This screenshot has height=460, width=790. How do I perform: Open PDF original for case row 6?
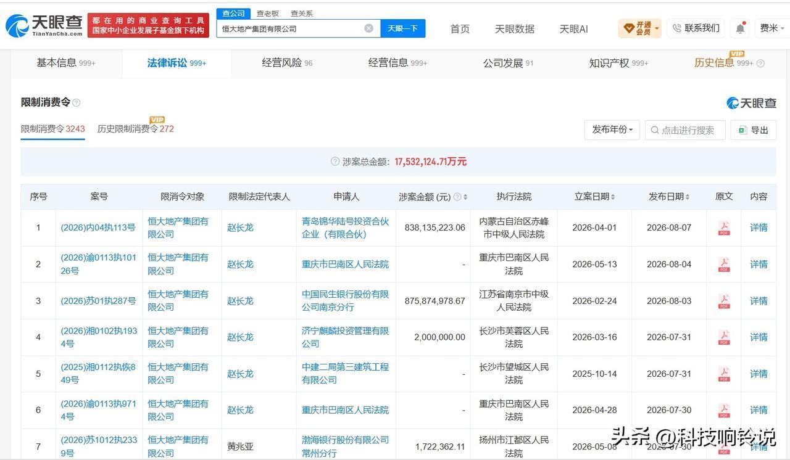[x=723, y=410]
